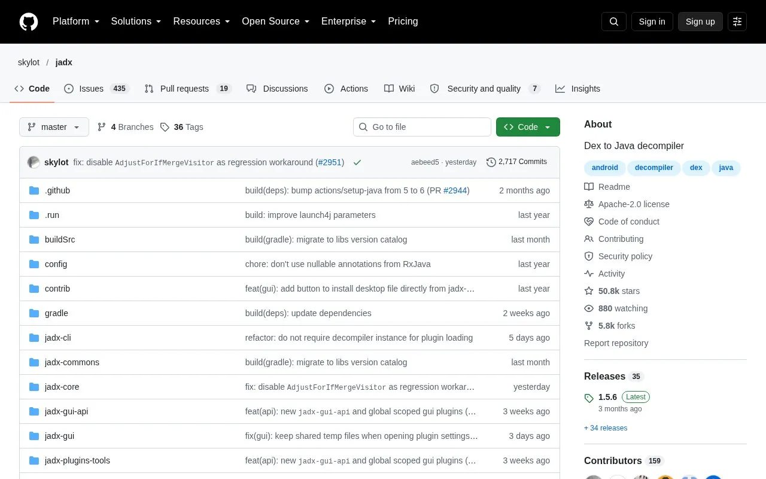Click the 36 Tags link
This screenshot has width=766, height=479.
(182, 127)
